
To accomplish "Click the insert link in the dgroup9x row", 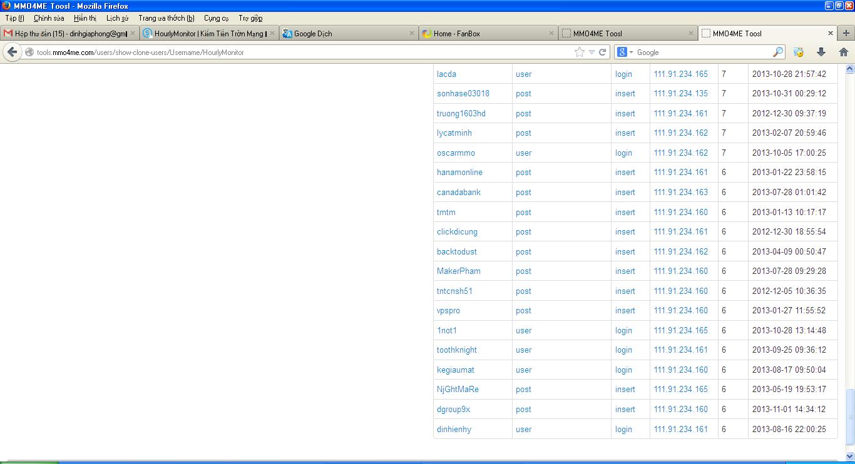I will pos(625,409).
